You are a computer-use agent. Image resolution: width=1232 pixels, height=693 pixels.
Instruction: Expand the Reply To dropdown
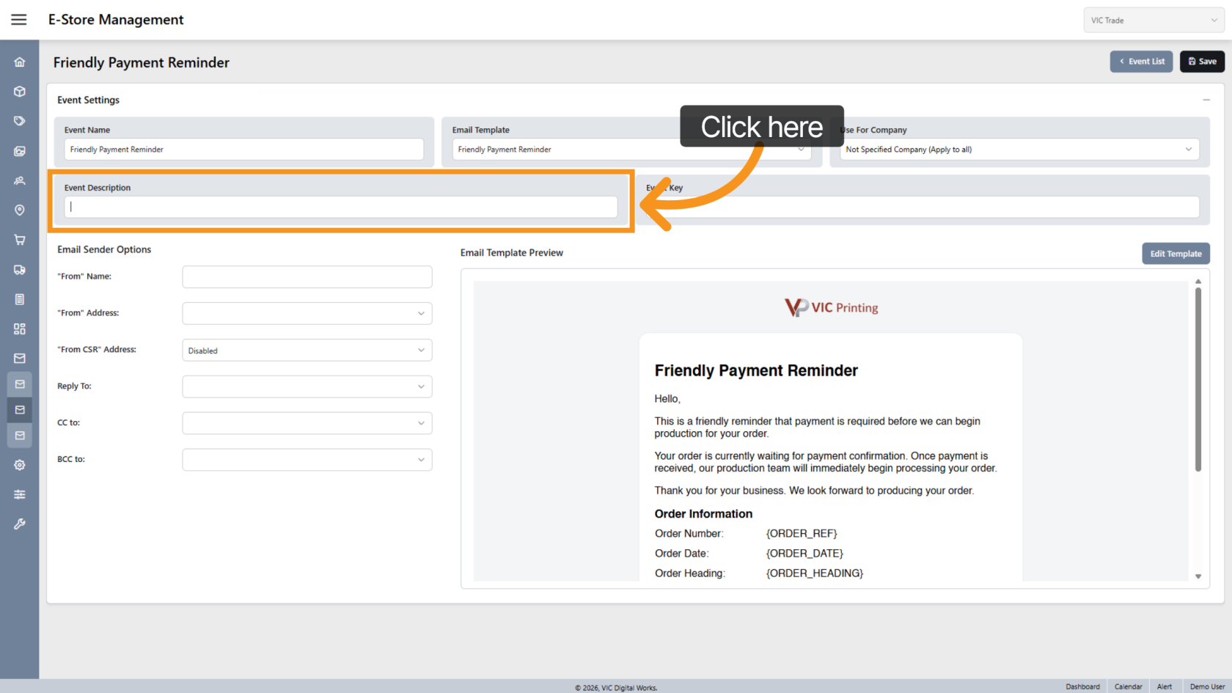307,386
